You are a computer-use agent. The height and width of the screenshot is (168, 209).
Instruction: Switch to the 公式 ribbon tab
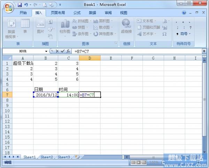coord(77,13)
